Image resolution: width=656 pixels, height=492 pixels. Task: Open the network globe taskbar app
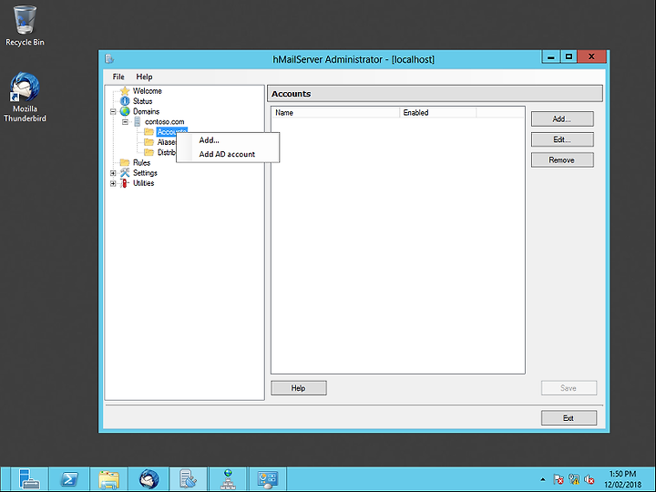click(x=228, y=479)
